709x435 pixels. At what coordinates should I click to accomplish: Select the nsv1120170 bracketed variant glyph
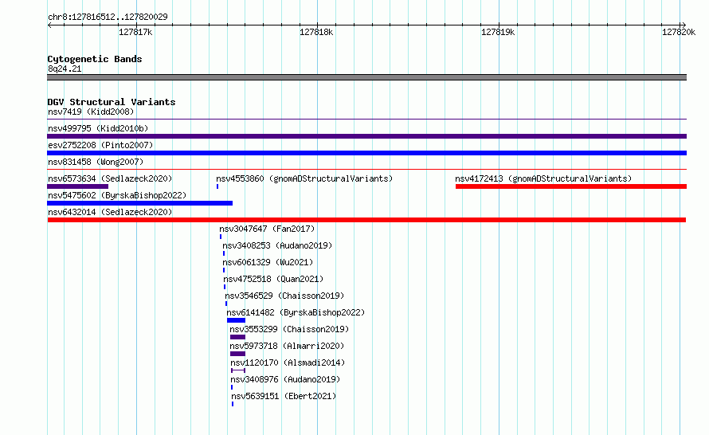coord(238,370)
